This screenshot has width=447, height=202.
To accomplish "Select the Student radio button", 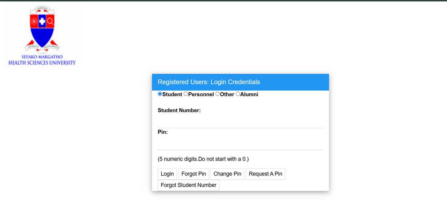I will tap(160, 94).
